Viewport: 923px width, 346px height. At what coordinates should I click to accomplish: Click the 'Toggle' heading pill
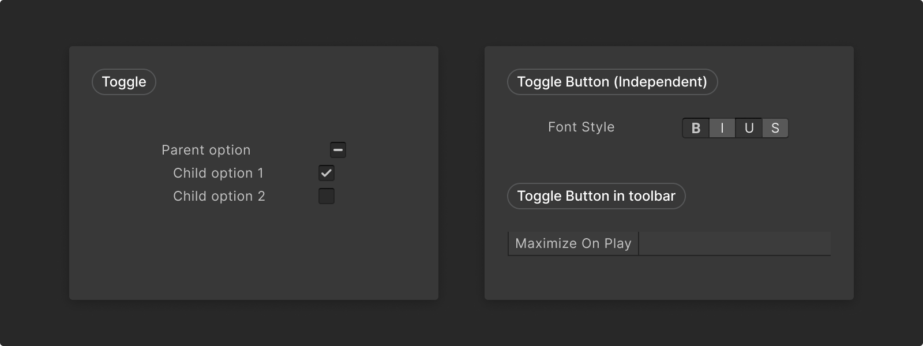tap(124, 82)
